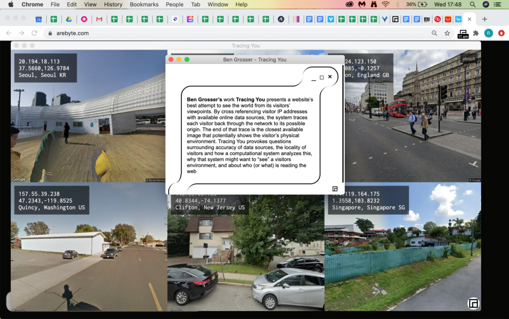The width and height of the screenshot is (509, 319).
Task: Open a new Chrome tab
Action: (x=485, y=19)
